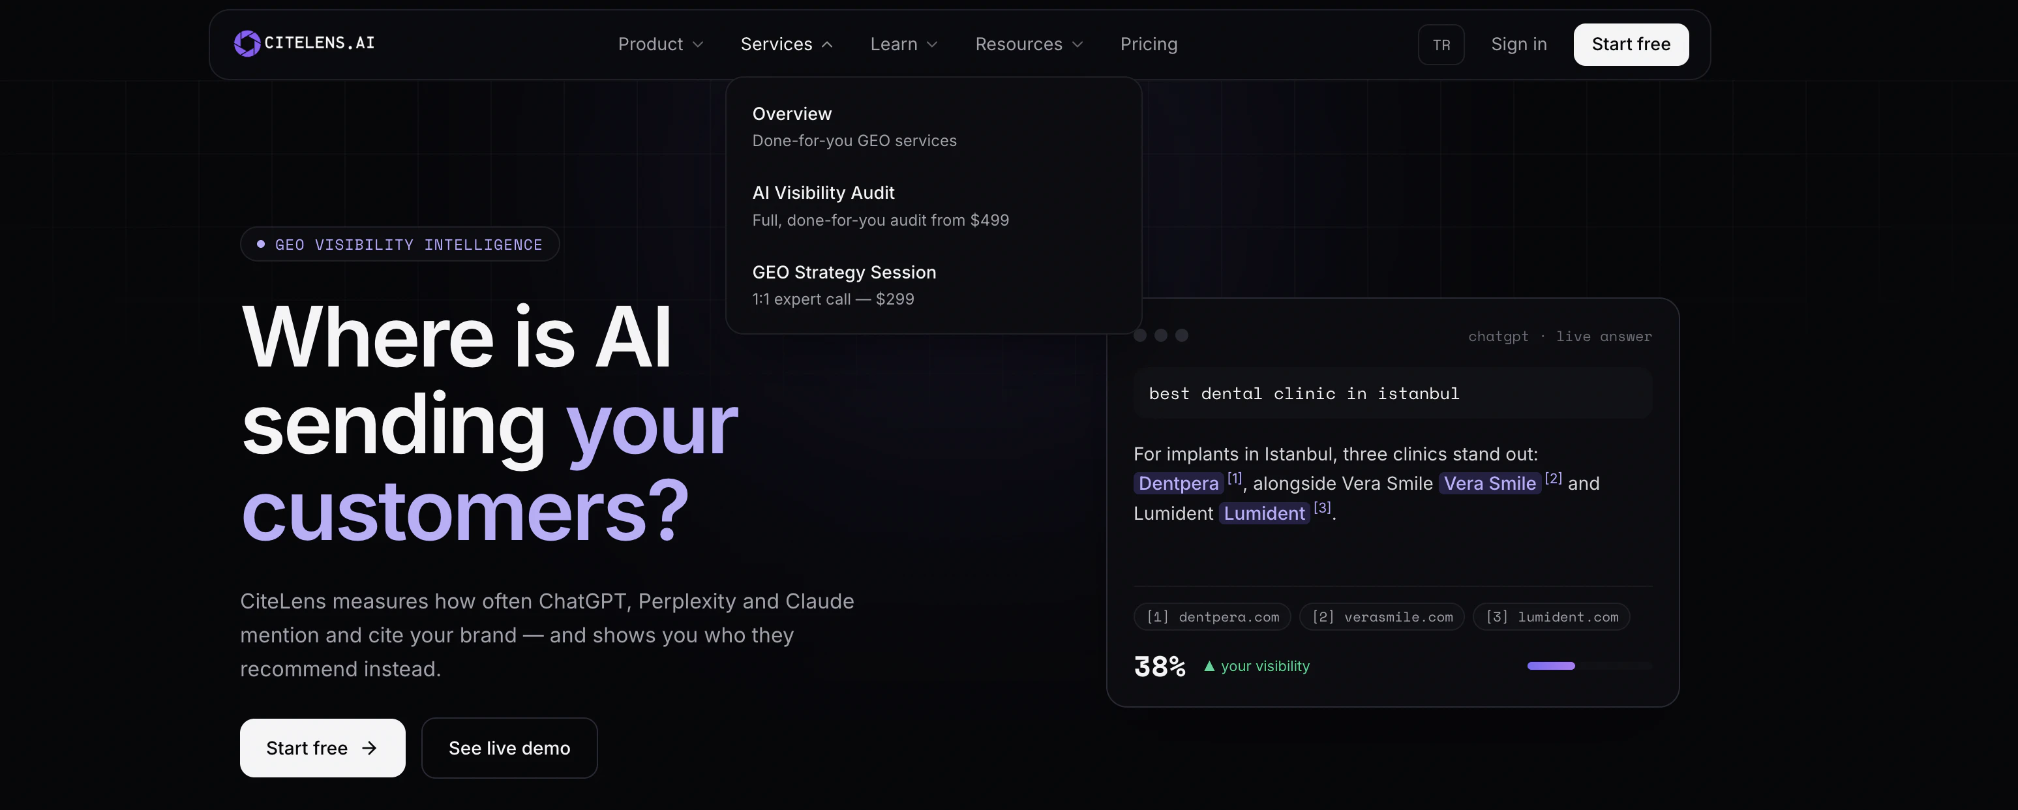Choose AI Visibility Audit menu item
This screenshot has height=810, width=2018.
[933, 206]
